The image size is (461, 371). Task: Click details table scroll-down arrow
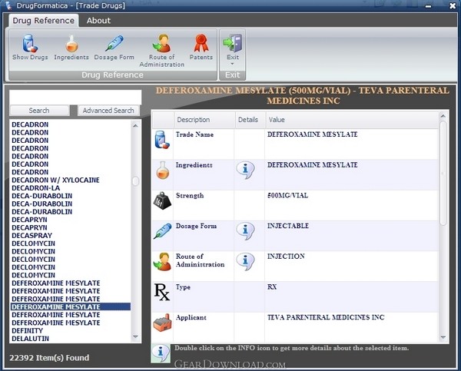[443, 337]
